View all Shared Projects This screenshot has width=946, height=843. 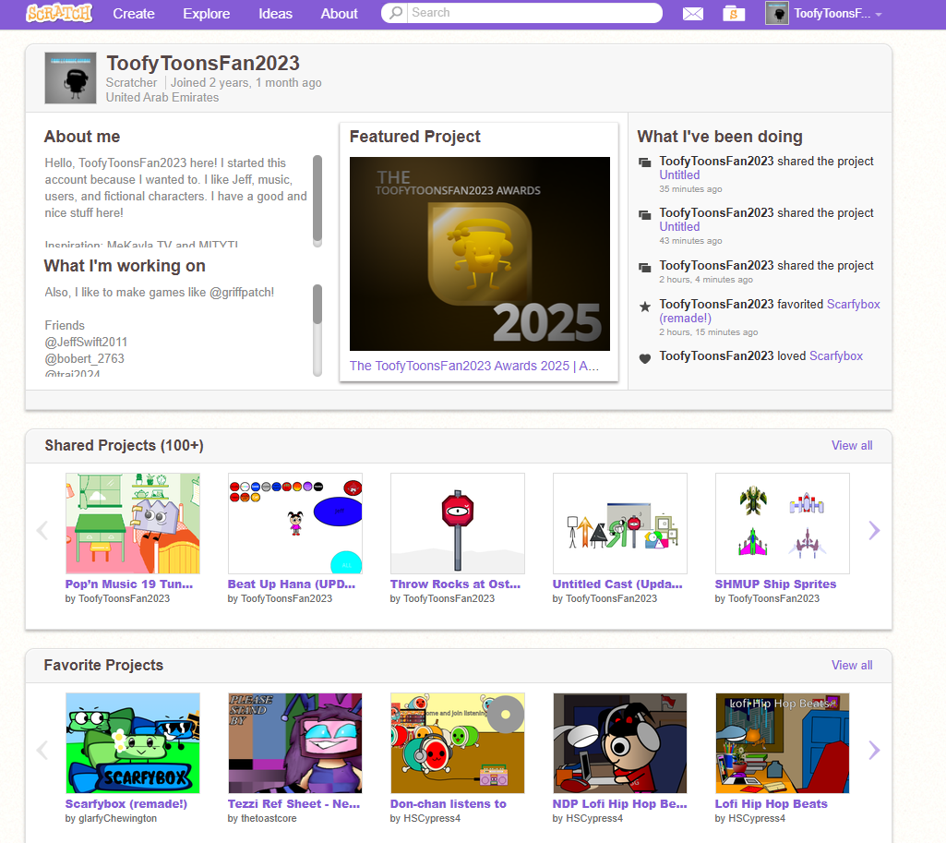tap(852, 445)
